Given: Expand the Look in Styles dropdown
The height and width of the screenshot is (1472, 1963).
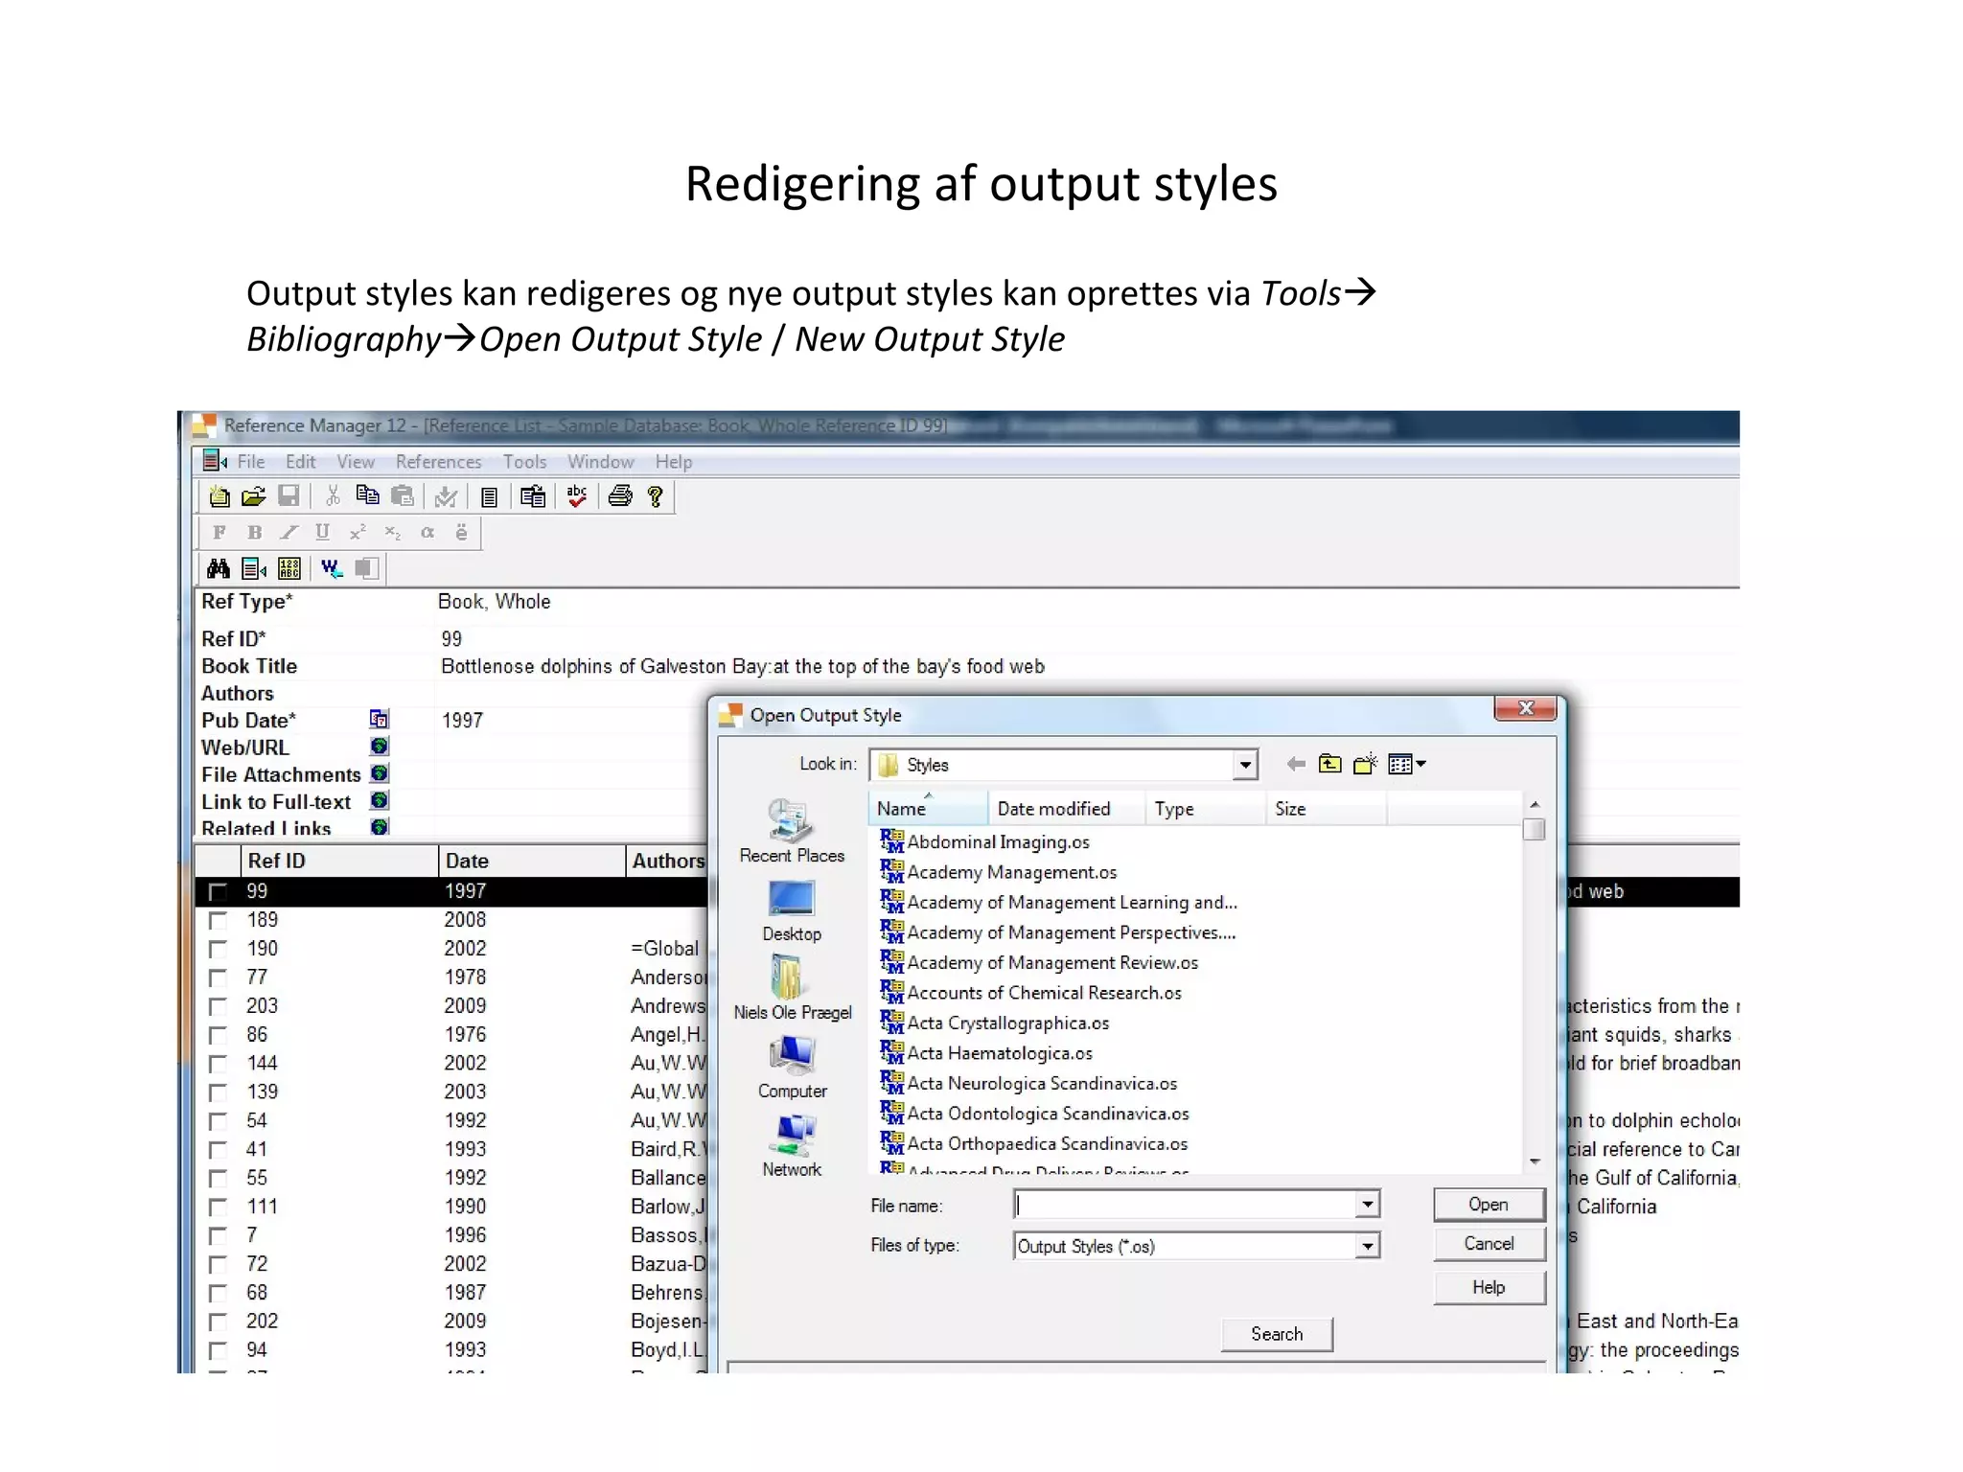Looking at the screenshot, I should (x=1245, y=765).
